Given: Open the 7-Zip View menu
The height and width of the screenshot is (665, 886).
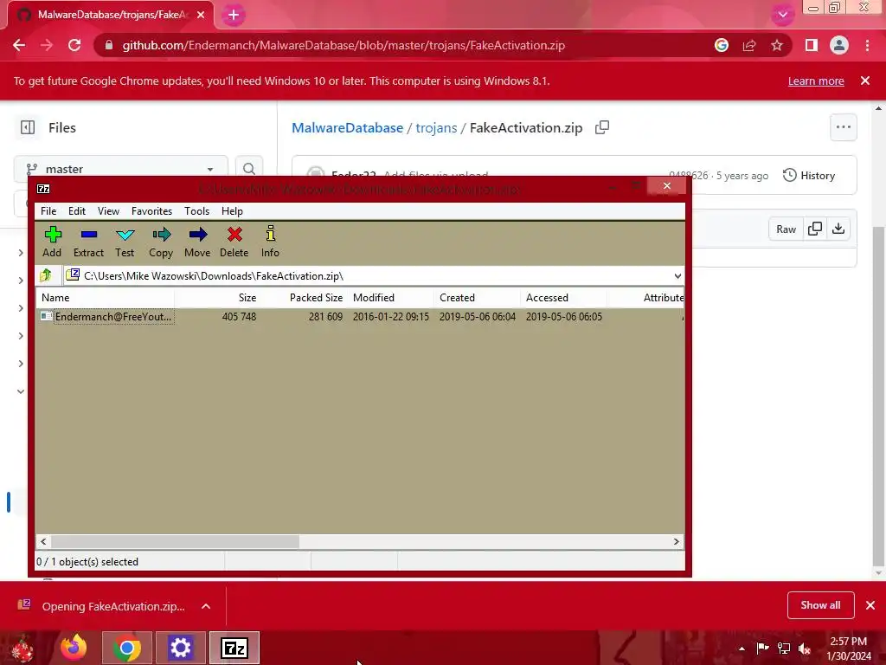Looking at the screenshot, I should (x=108, y=211).
